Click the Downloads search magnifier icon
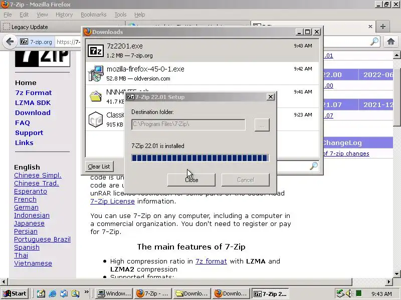 (314, 166)
